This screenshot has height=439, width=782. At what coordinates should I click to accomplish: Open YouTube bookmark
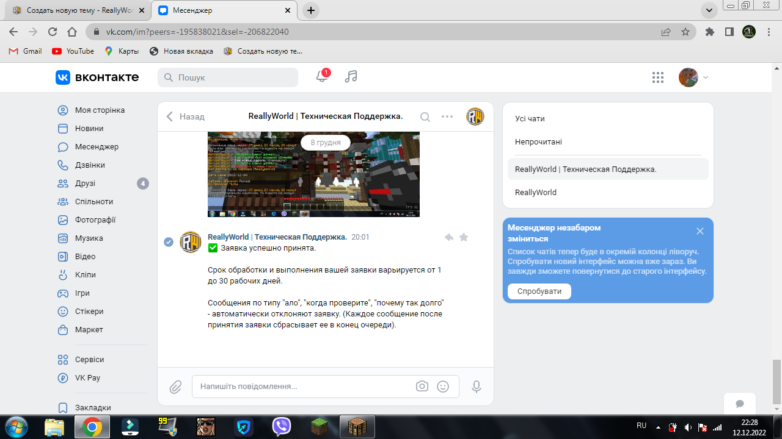[73, 51]
